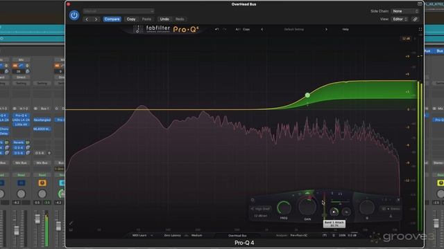Toggle the input format icon beside In 1-2
The height and width of the screenshot is (249, 444).
15,109
